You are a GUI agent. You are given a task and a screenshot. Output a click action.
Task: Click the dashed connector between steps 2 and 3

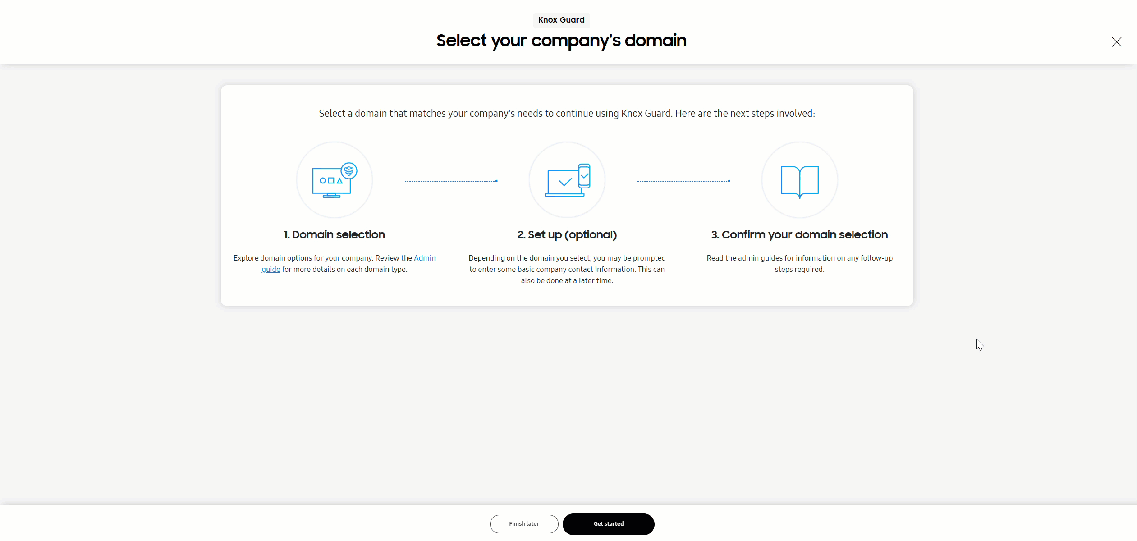coord(683,181)
